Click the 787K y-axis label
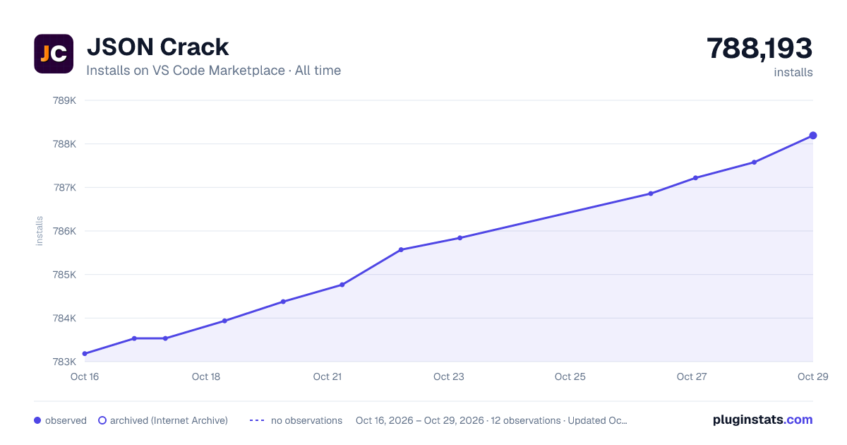 [x=64, y=188]
